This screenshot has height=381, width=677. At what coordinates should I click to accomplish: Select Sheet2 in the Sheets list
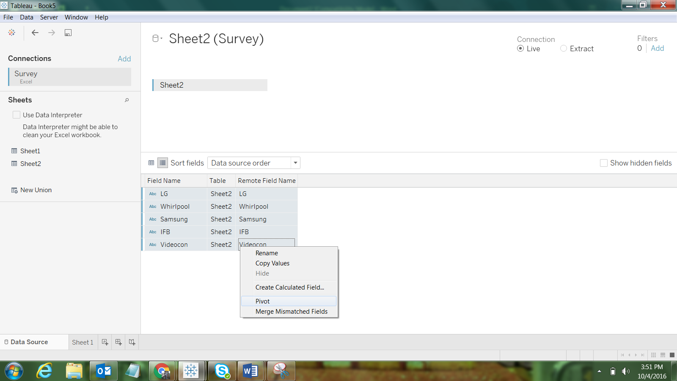30,164
